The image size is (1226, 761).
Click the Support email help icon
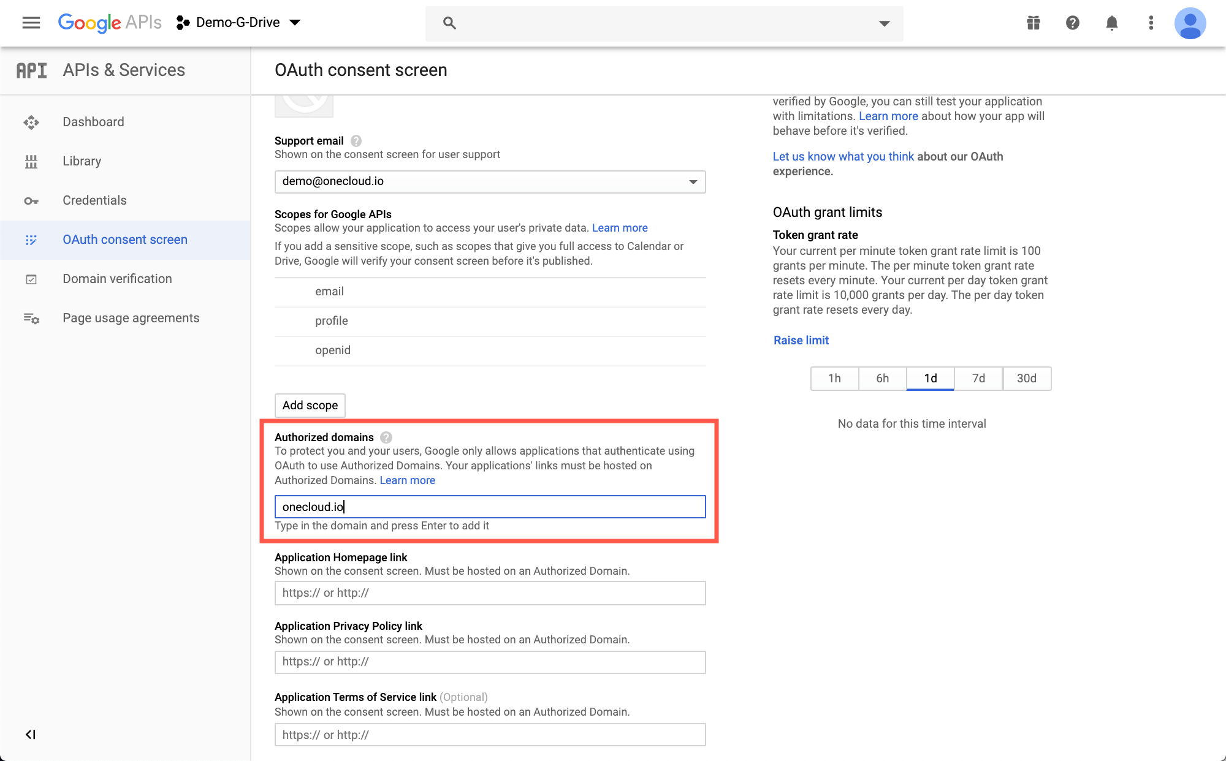point(356,140)
